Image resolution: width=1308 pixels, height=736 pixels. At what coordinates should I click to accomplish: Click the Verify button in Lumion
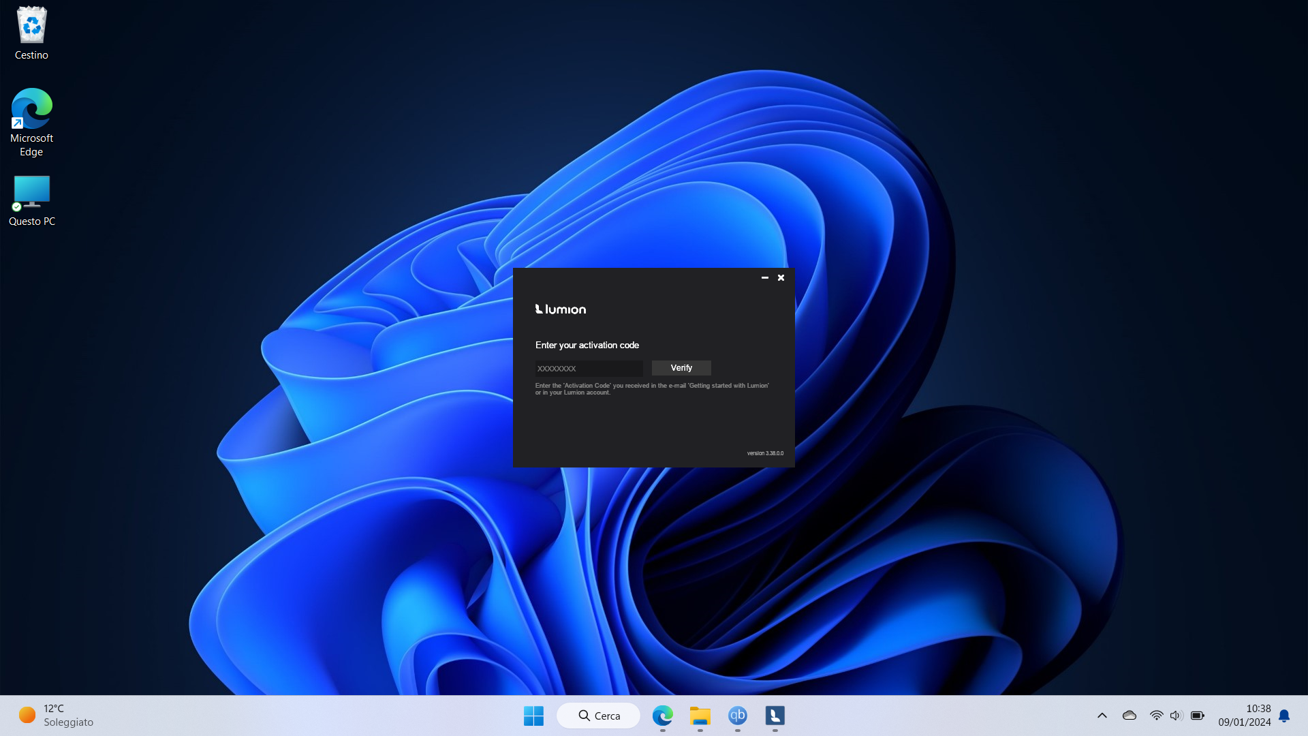click(681, 368)
